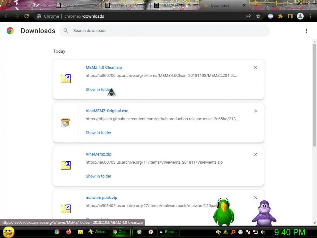317x238 pixels.
Task: Remove VineMEMZ-Original.exe from list
Action: [x=255, y=111]
